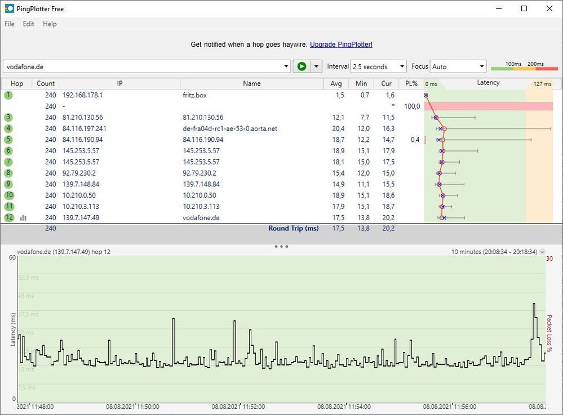563x415 pixels.
Task: Click the hop 7 green number icon
Action: point(8,162)
